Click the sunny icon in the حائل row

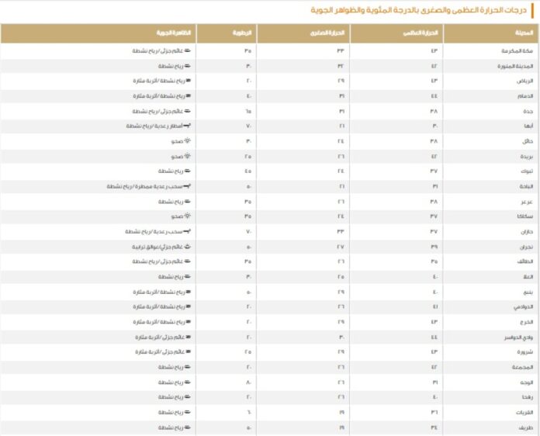187,141
